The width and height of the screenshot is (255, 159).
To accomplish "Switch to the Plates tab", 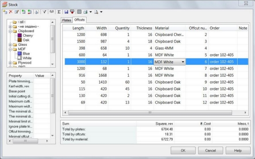I will (66, 20).
